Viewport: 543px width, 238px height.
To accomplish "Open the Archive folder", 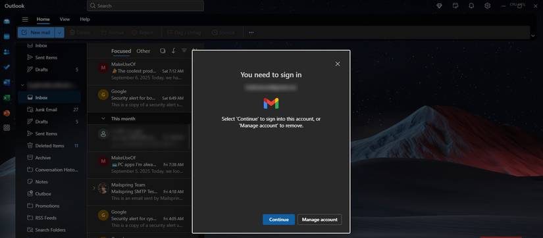I will pyautogui.click(x=49, y=158).
